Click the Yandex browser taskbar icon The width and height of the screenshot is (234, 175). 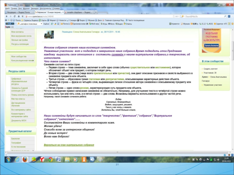click(x=42, y=160)
